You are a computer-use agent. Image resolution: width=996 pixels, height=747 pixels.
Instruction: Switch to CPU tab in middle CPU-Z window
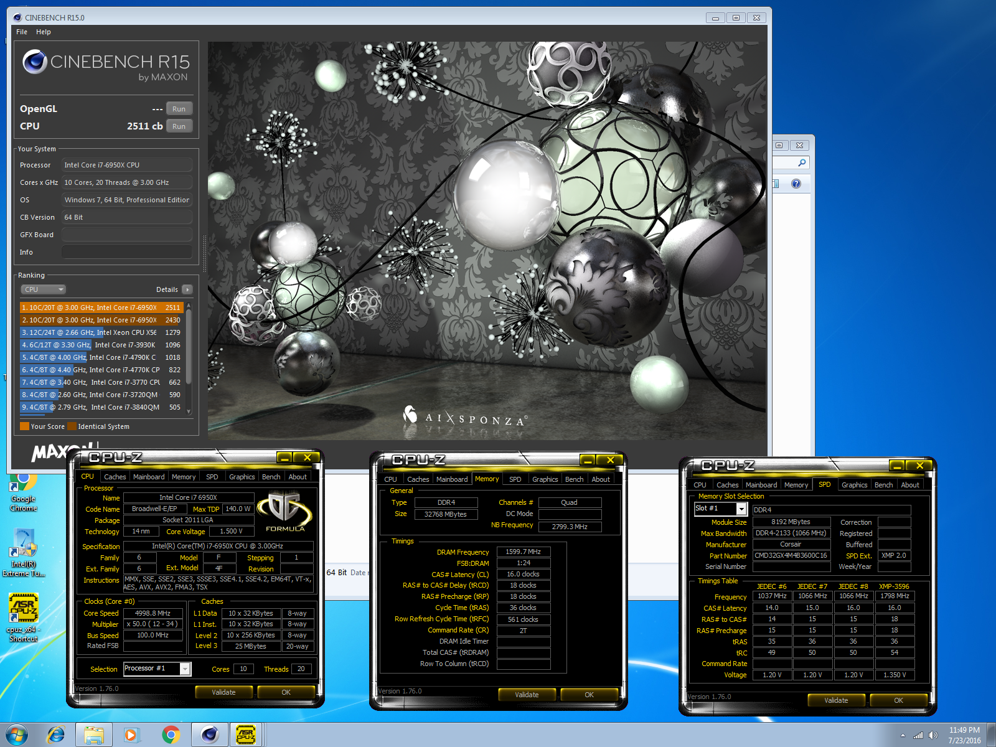point(390,479)
